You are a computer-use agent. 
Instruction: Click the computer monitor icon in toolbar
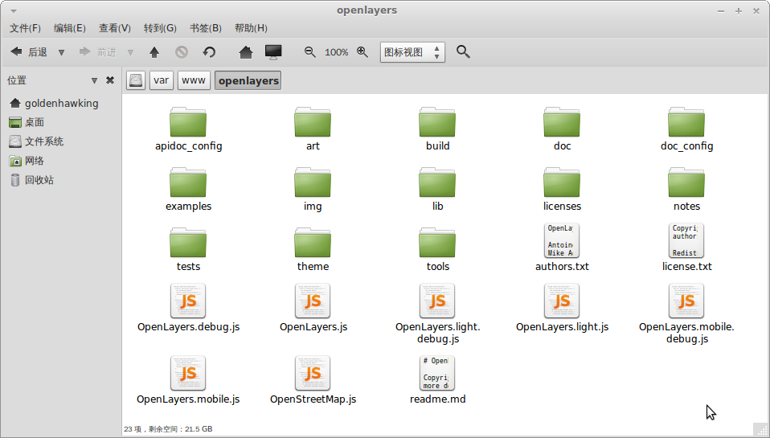click(x=273, y=52)
